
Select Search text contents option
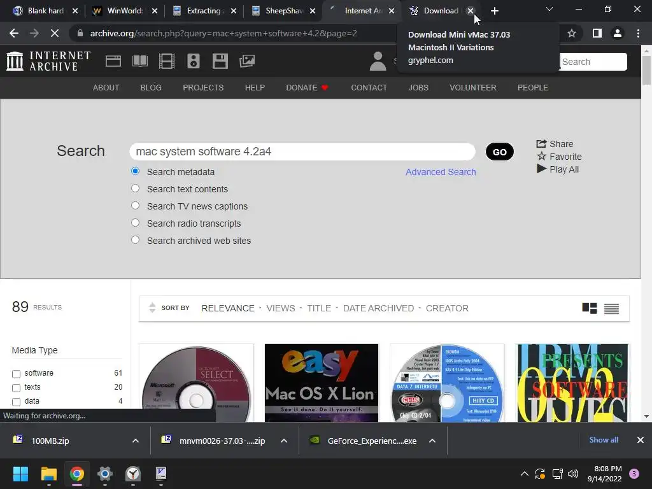coord(135,188)
